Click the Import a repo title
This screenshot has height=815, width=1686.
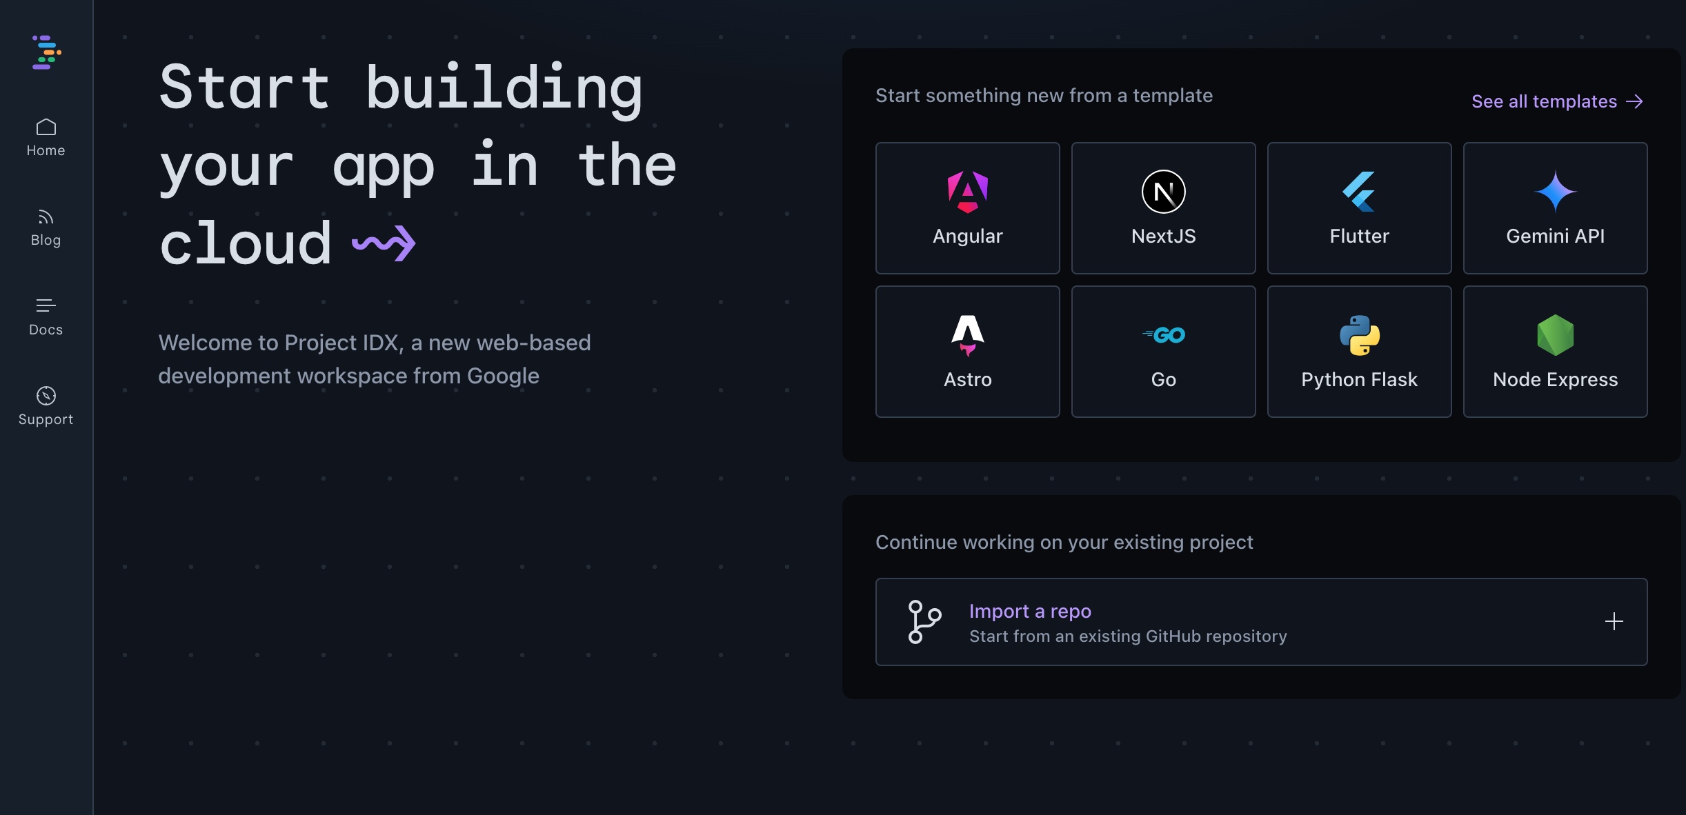coord(1030,611)
